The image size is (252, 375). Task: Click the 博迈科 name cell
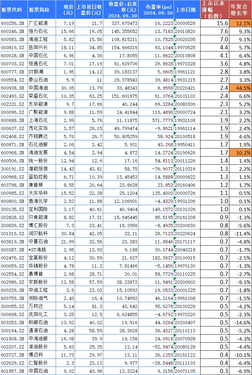click(42, 355)
